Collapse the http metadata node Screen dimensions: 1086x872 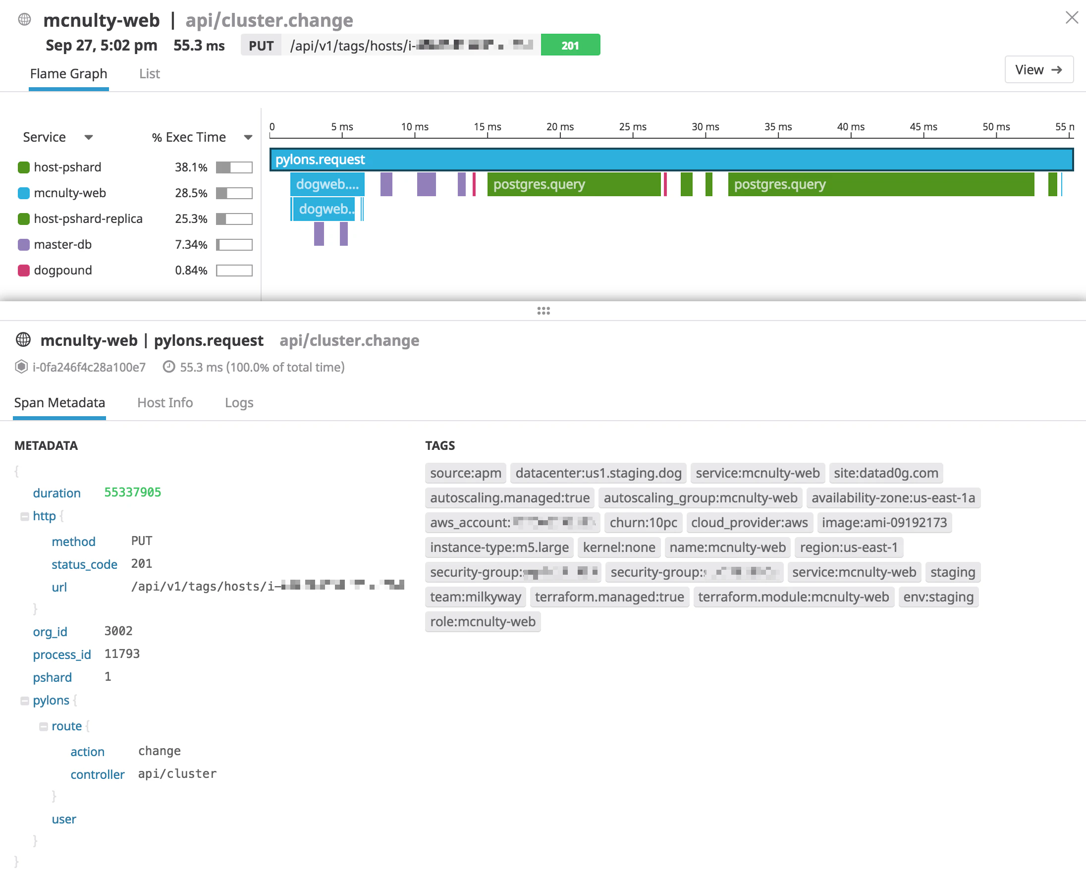click(24, 517)
